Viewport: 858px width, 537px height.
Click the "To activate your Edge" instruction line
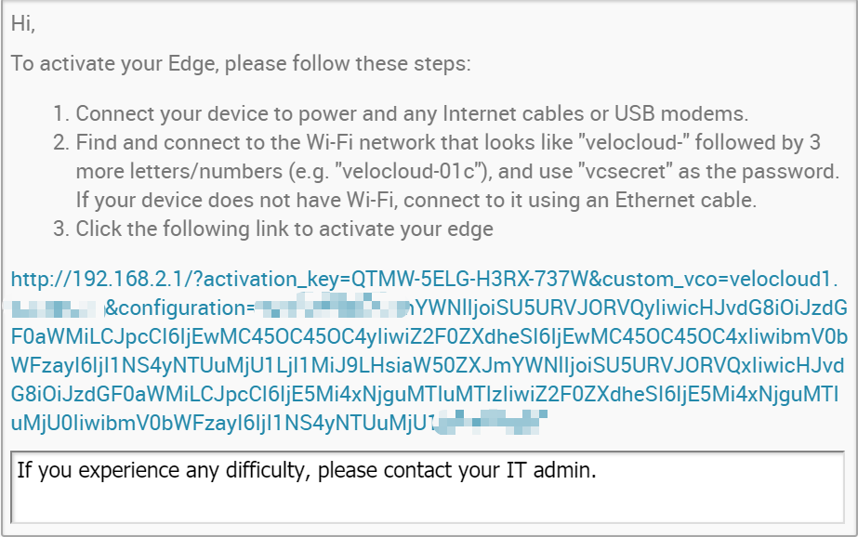(x=241, y=63)
